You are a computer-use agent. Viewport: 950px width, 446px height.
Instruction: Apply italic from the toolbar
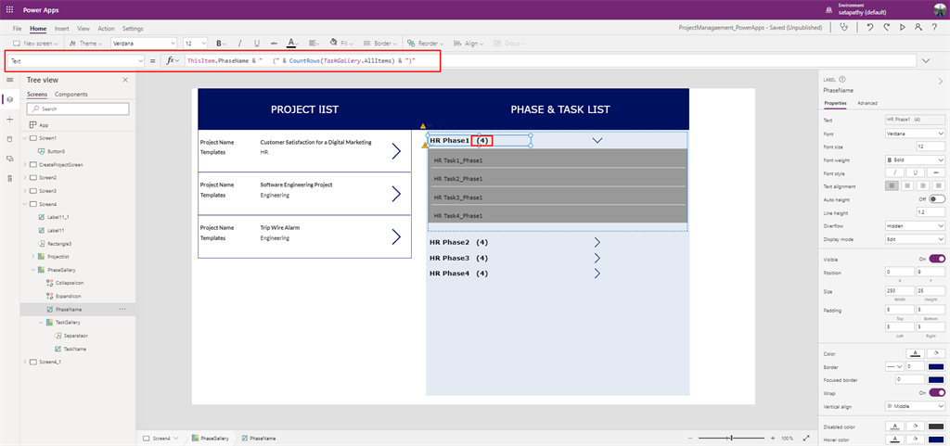pyautogui.click(x=239, y=44)
